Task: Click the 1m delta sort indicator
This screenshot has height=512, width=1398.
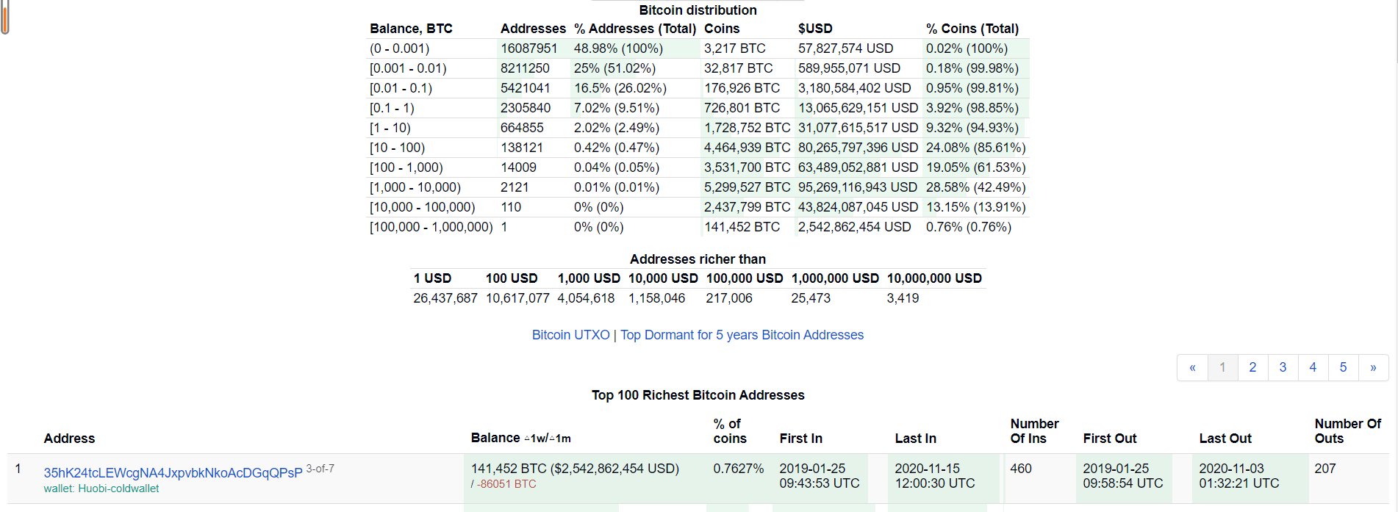Action: (560, 439)
